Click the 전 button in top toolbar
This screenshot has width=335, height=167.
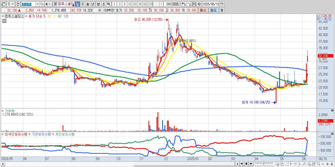(18, 4)
